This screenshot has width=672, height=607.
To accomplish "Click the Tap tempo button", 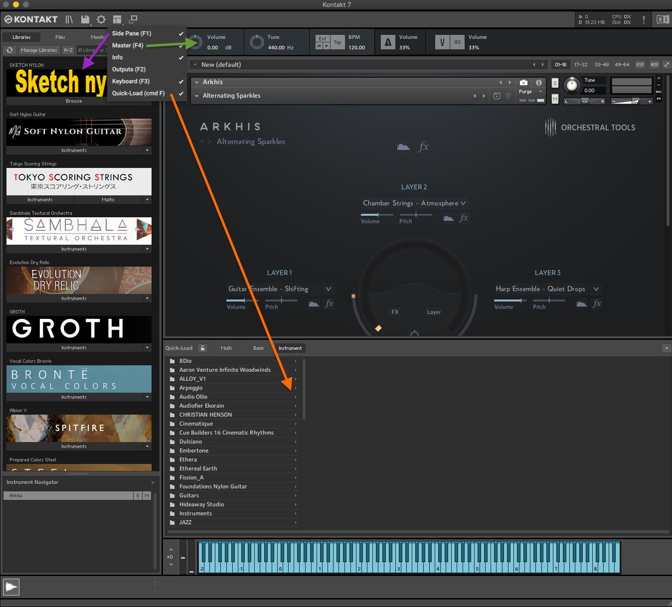I will click(337, 42).
